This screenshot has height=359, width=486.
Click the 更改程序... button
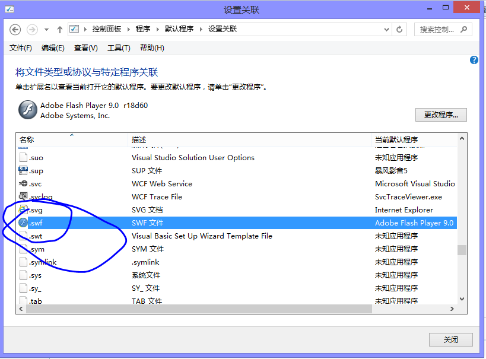441,115
